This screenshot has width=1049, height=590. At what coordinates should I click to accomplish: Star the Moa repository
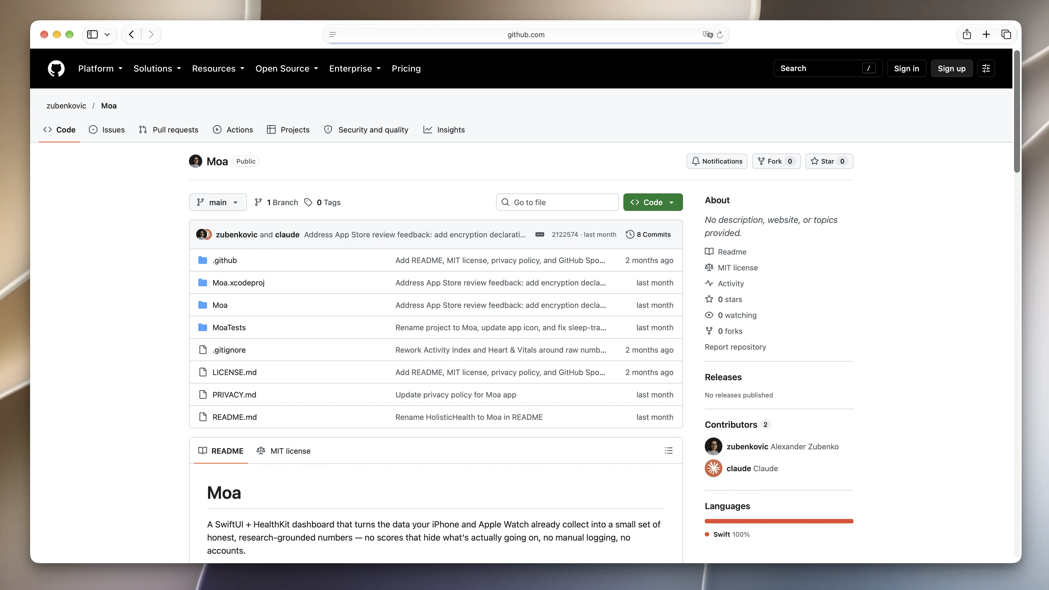point(829,161)
